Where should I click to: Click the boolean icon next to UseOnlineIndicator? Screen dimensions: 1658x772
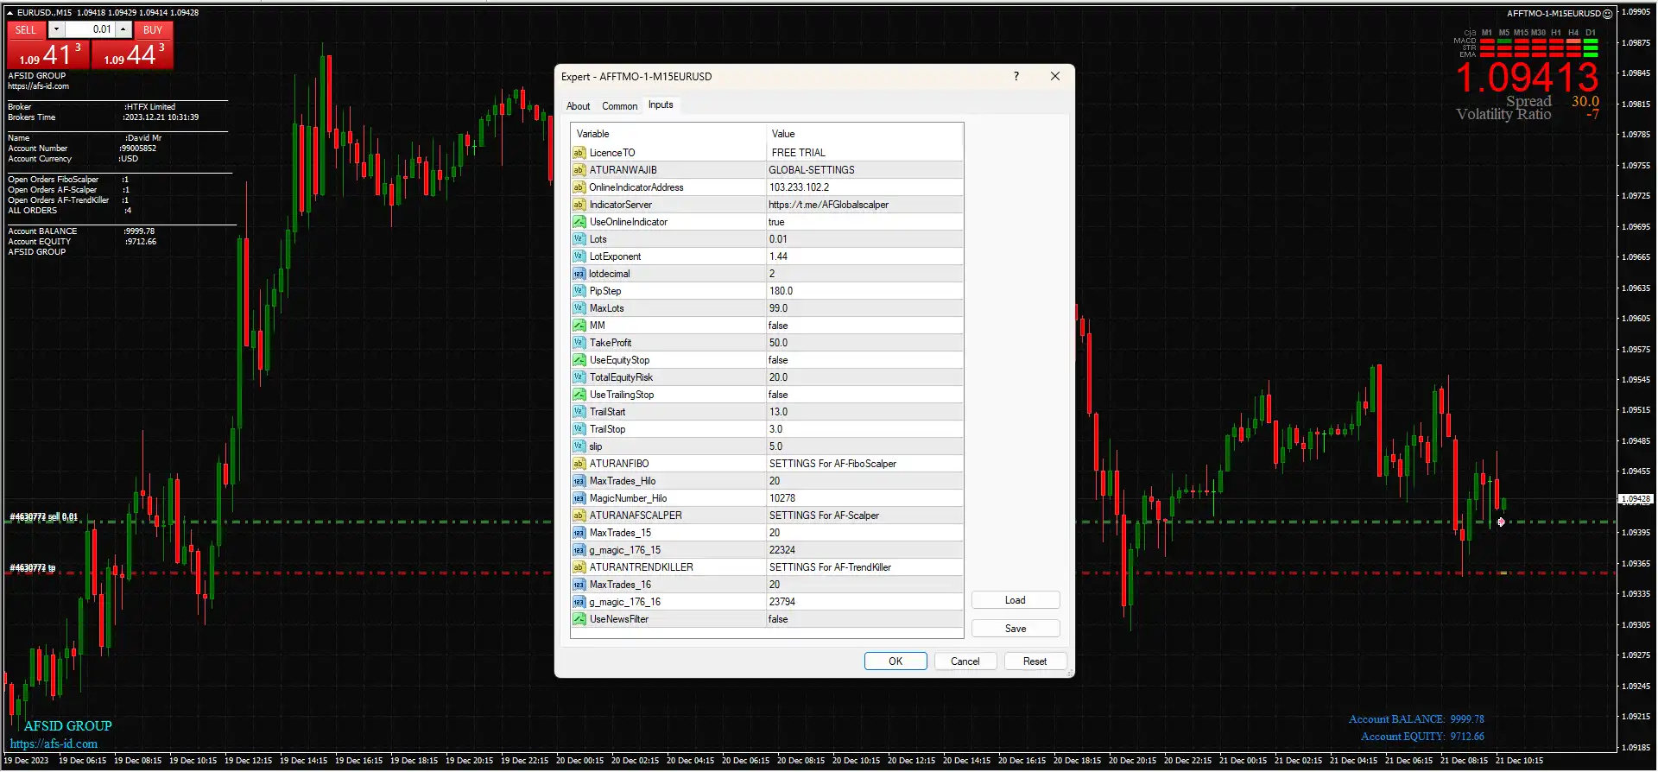pos(579,222)
